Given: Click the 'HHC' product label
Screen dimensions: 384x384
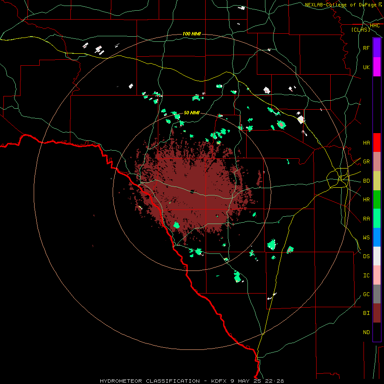Looking at the screenshot, I should tap(375, 26).
